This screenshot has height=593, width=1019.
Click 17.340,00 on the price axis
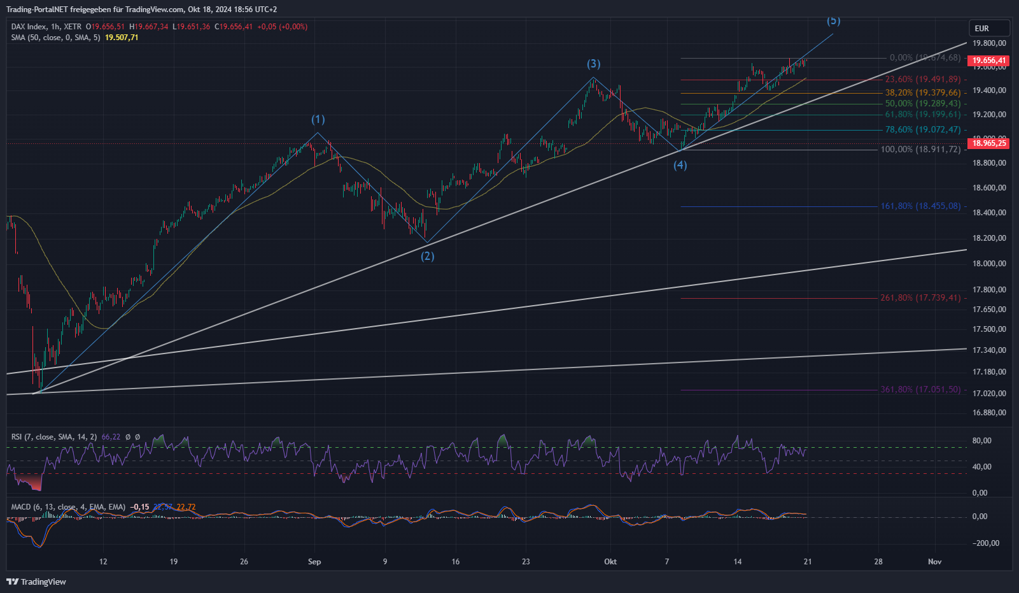[990, 350]
